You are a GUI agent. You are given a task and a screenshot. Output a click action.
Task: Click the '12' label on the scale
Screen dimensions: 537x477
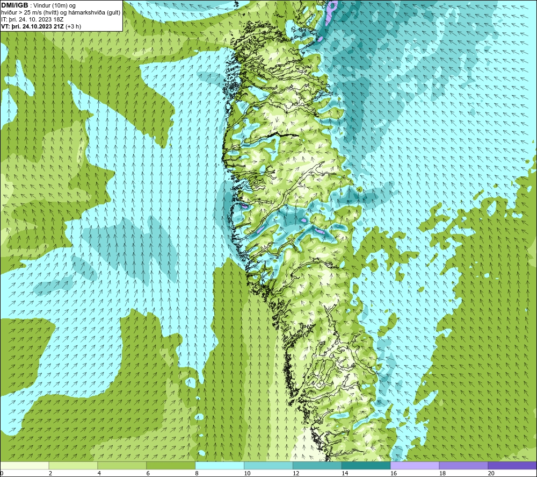(x=296, y=473)
